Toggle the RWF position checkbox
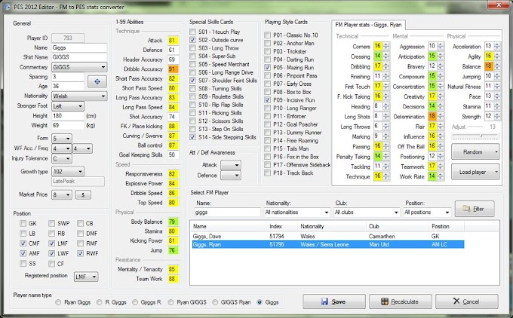 pos(81,254)
